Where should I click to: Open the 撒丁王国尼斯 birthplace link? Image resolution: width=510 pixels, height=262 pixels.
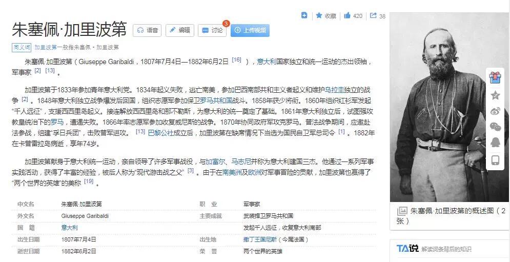pos(260,239)
